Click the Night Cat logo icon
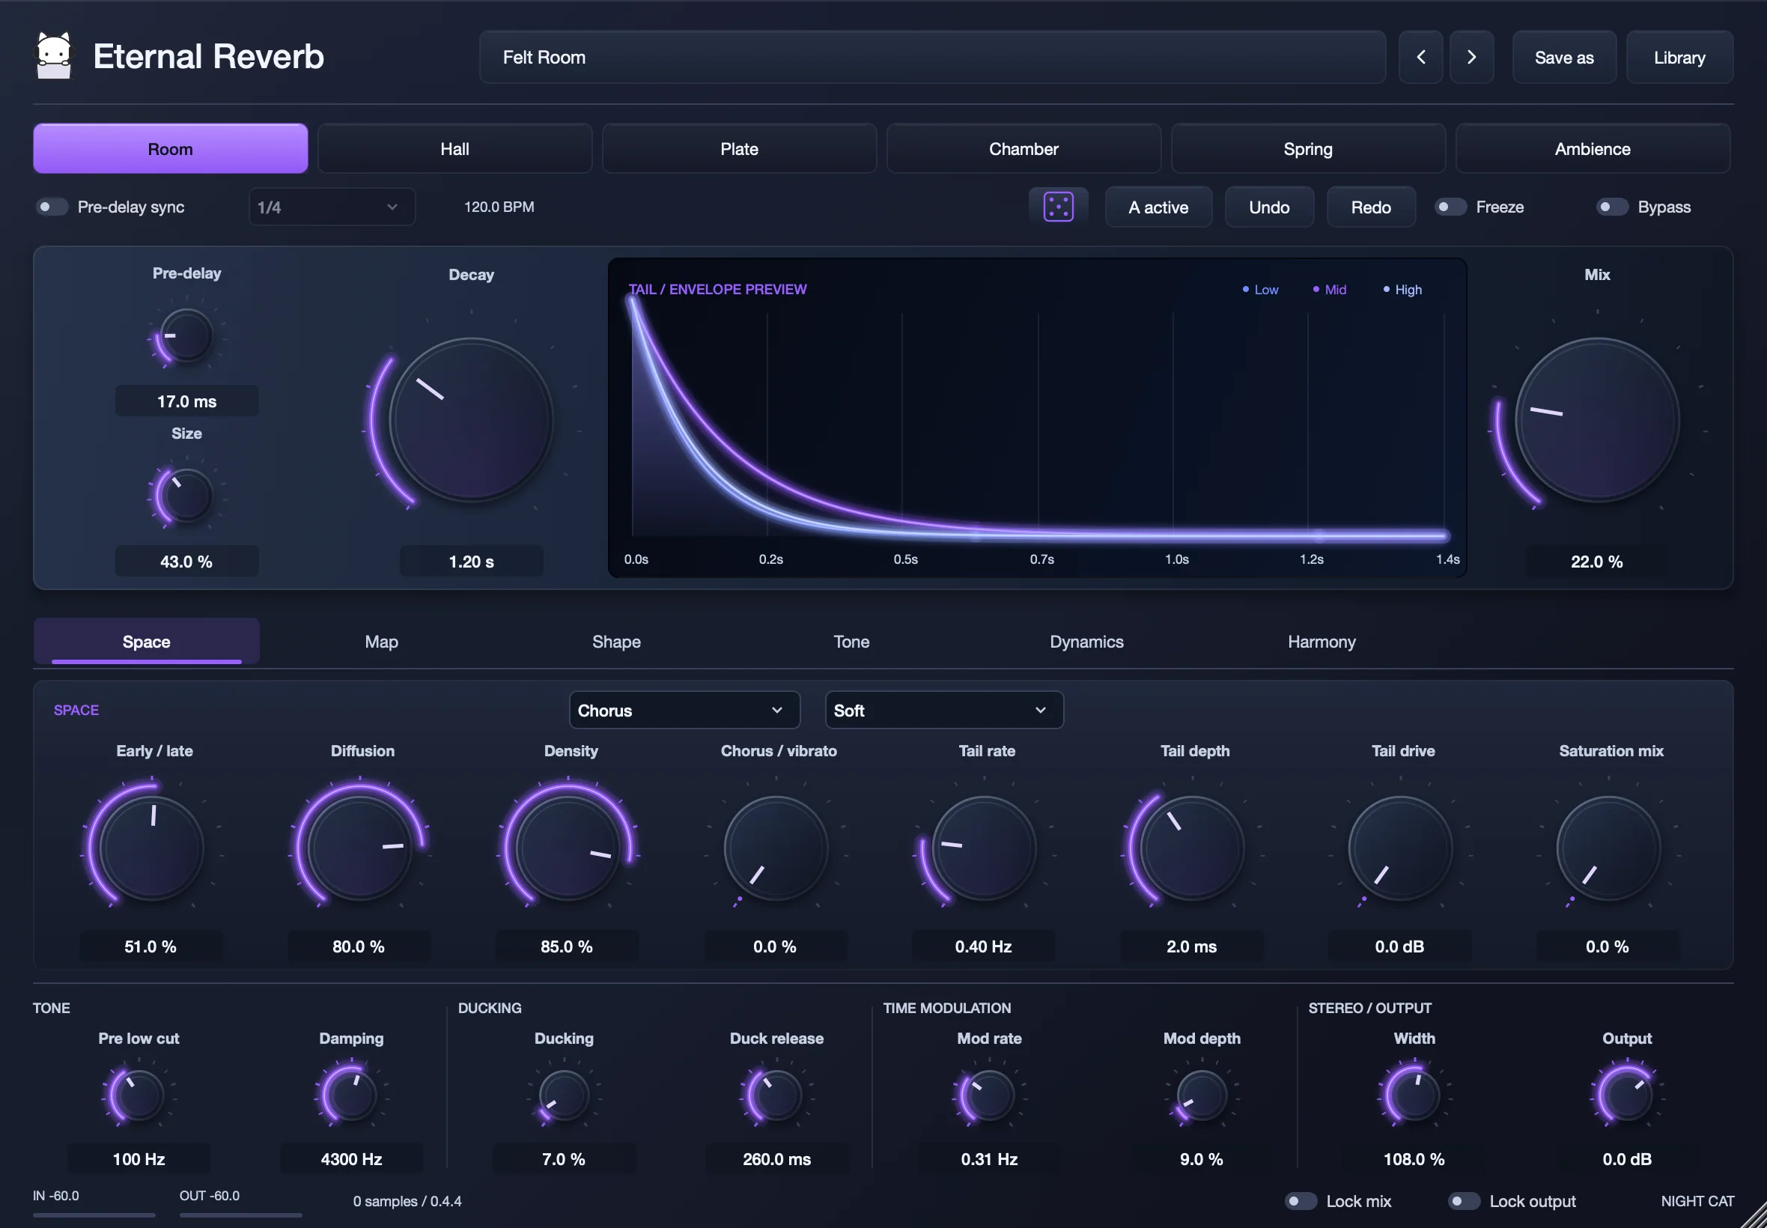This screenshot has height=1228, width=1767. tap(54, 55)
